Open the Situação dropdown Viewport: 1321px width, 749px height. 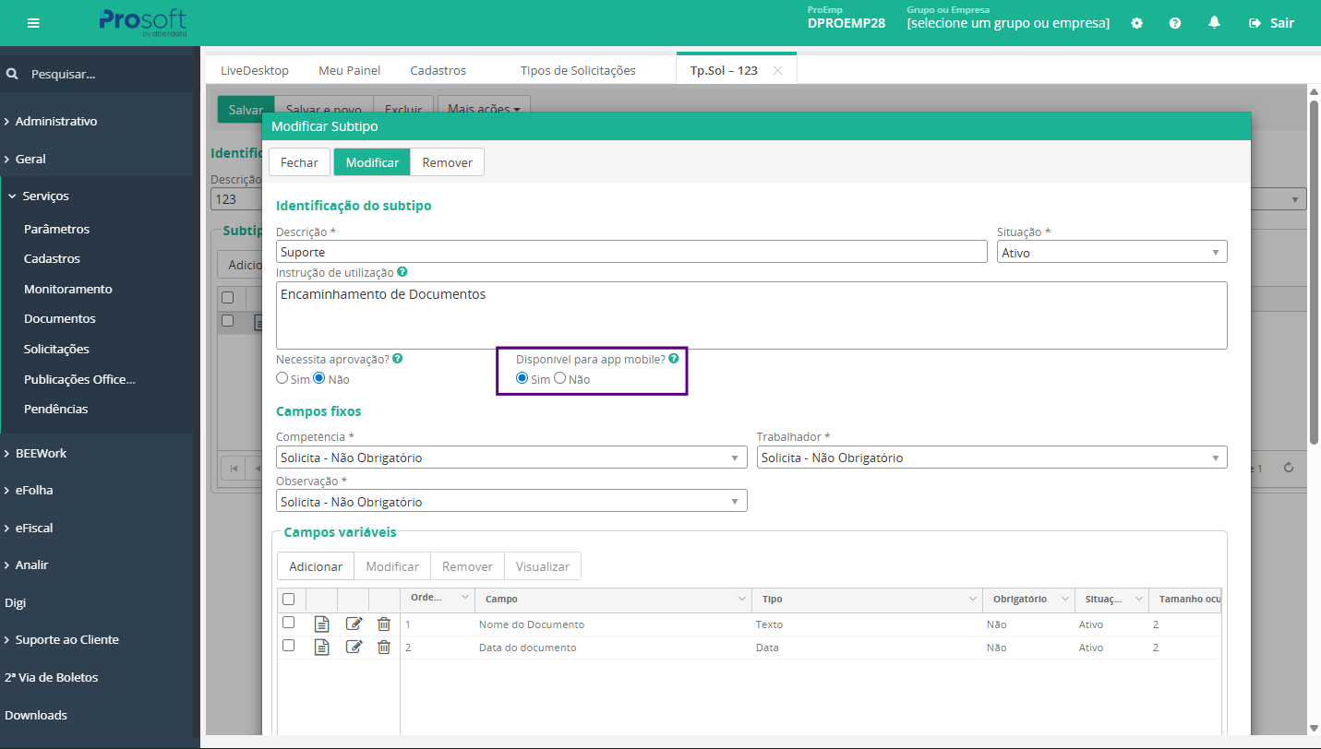tap(1111, 252)
